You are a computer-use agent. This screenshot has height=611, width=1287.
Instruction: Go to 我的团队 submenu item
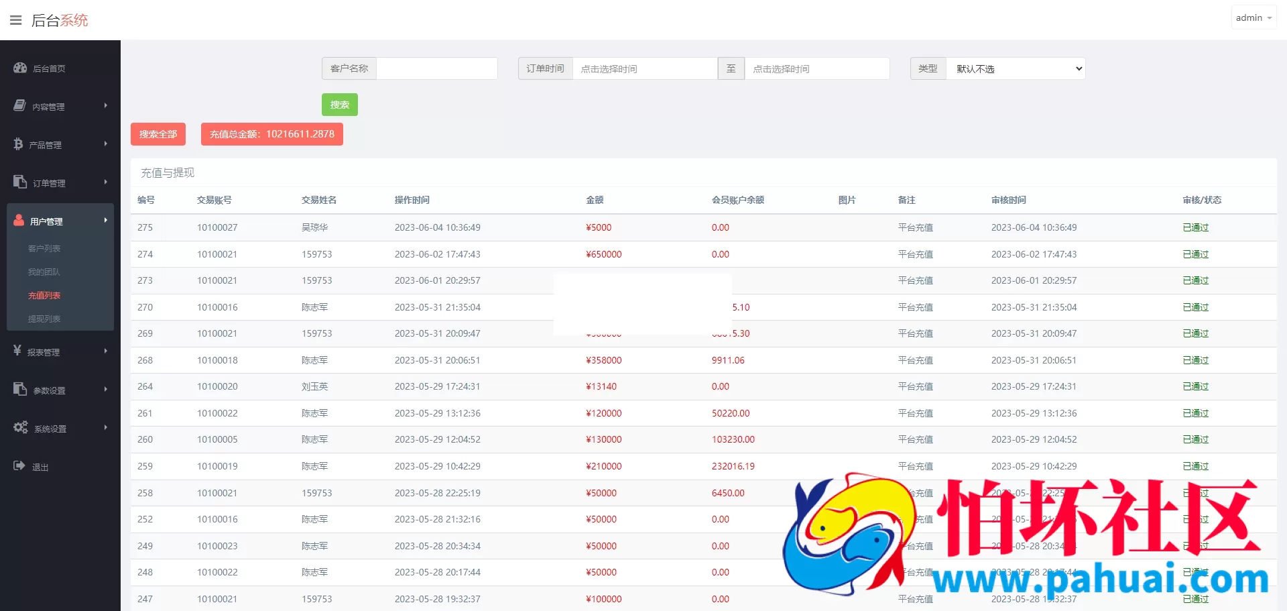coord(44,272)
